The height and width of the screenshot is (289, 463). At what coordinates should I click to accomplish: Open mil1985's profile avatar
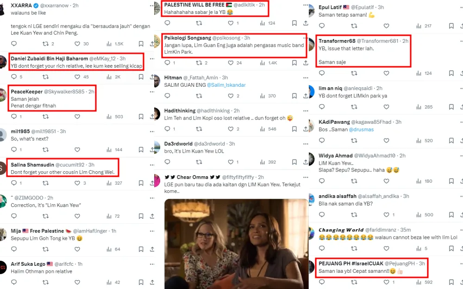pyautogui.click(x=4, y=135)
